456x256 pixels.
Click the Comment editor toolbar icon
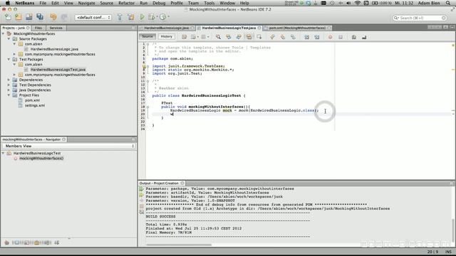click(354, 37)
